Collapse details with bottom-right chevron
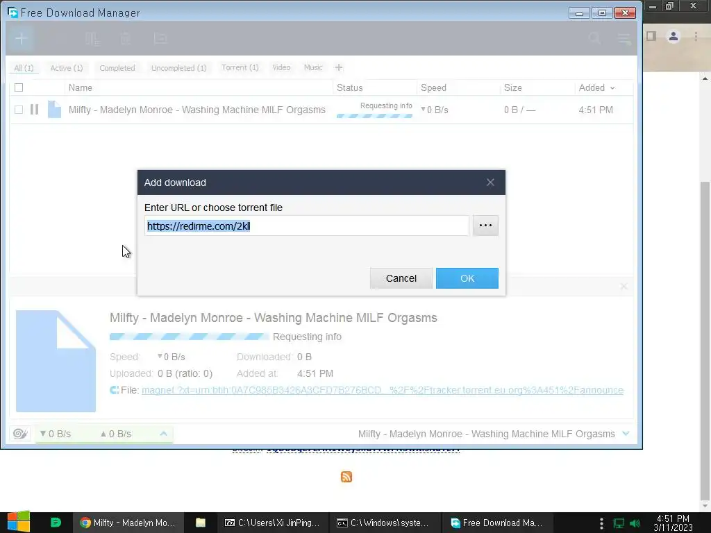Image resolution: width=711 pixels, height=533 pixels. point(626,434)
